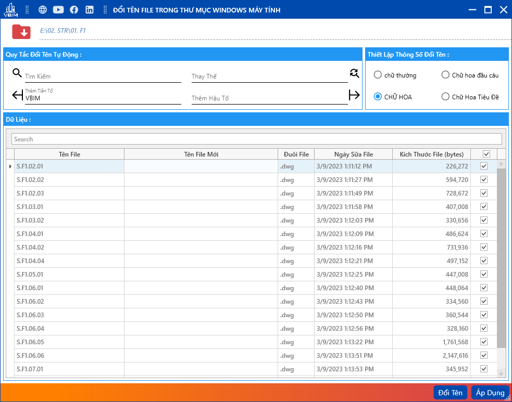
Task: Click the "Đổi Tên" button
Action: (450, 393)
